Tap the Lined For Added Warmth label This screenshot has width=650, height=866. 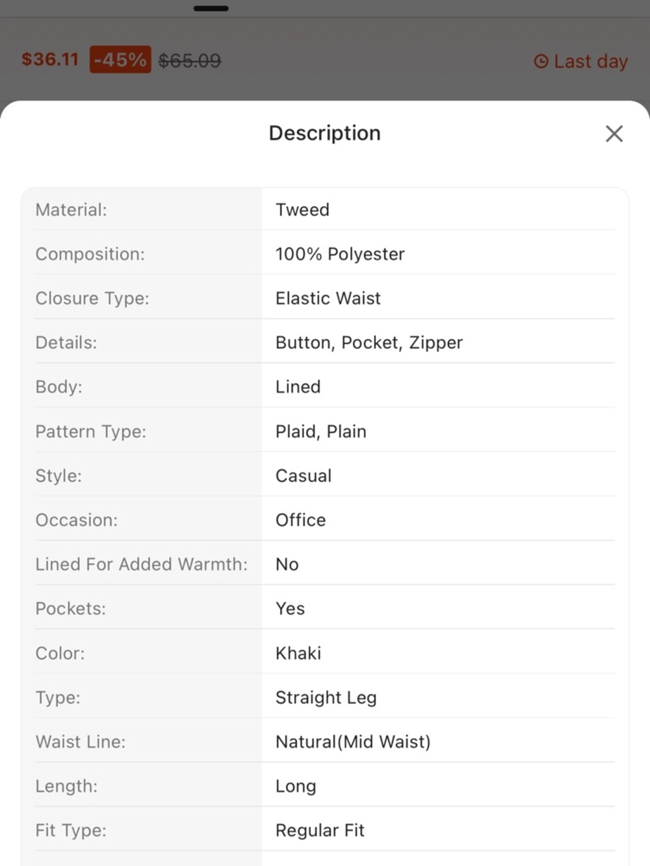coord(142,564)
